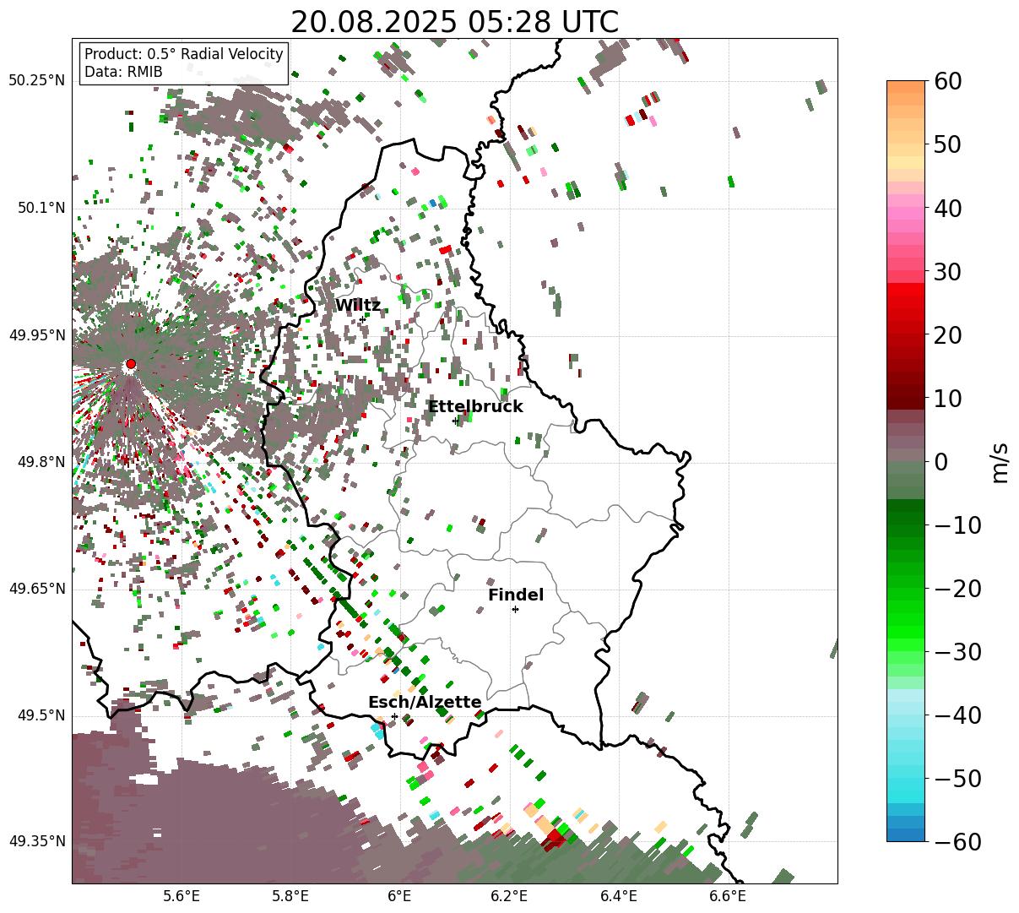The width and height of the screenshot is (1019, 913).
Task: Click the colorbar tick label 0
Action: click(x=940, y=462)
